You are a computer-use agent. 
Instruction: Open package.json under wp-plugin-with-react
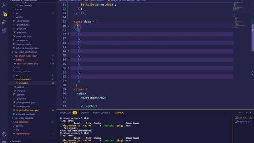point(23,106)
